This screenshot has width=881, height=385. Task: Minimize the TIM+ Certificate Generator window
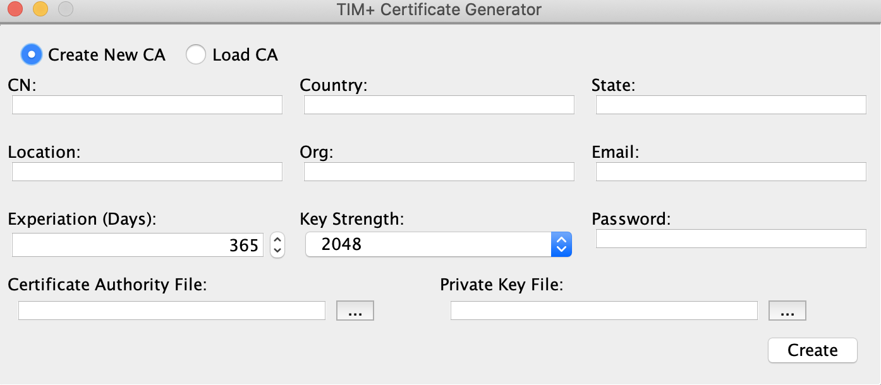(39, 9)
